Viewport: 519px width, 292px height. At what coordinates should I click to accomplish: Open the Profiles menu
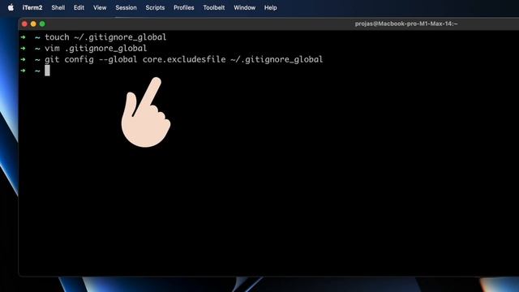184,7
